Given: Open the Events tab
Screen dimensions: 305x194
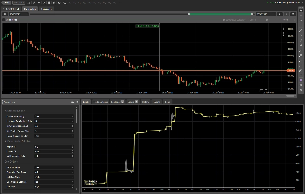Looking at the screenshot, I should pos(157,102).
